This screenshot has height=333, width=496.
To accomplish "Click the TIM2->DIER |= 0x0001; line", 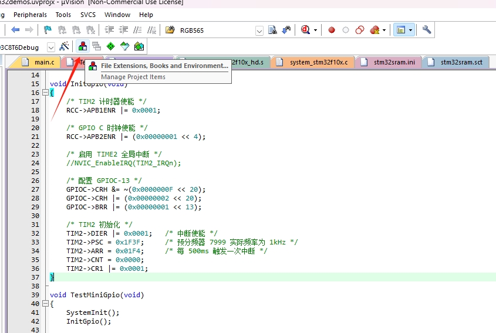I will tap(109, 233).
